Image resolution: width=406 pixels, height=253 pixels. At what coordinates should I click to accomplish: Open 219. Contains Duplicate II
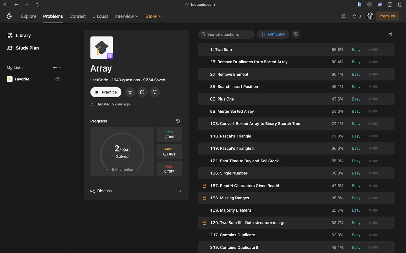coord(234,248)
